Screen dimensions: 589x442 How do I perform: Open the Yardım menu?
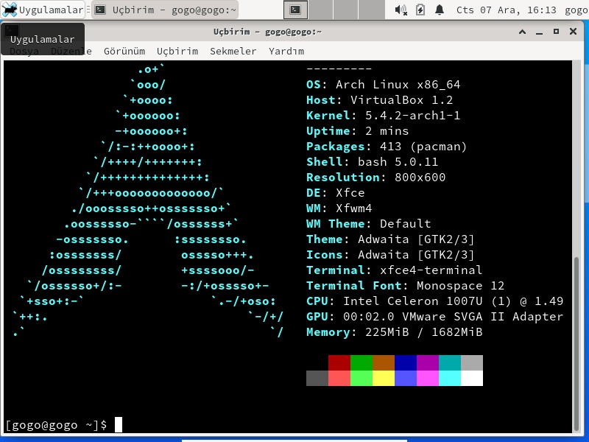coord(286,51)
